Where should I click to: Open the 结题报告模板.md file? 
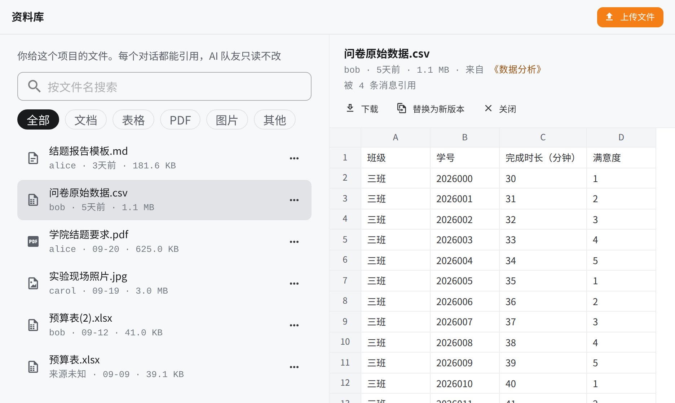(164, 158)
